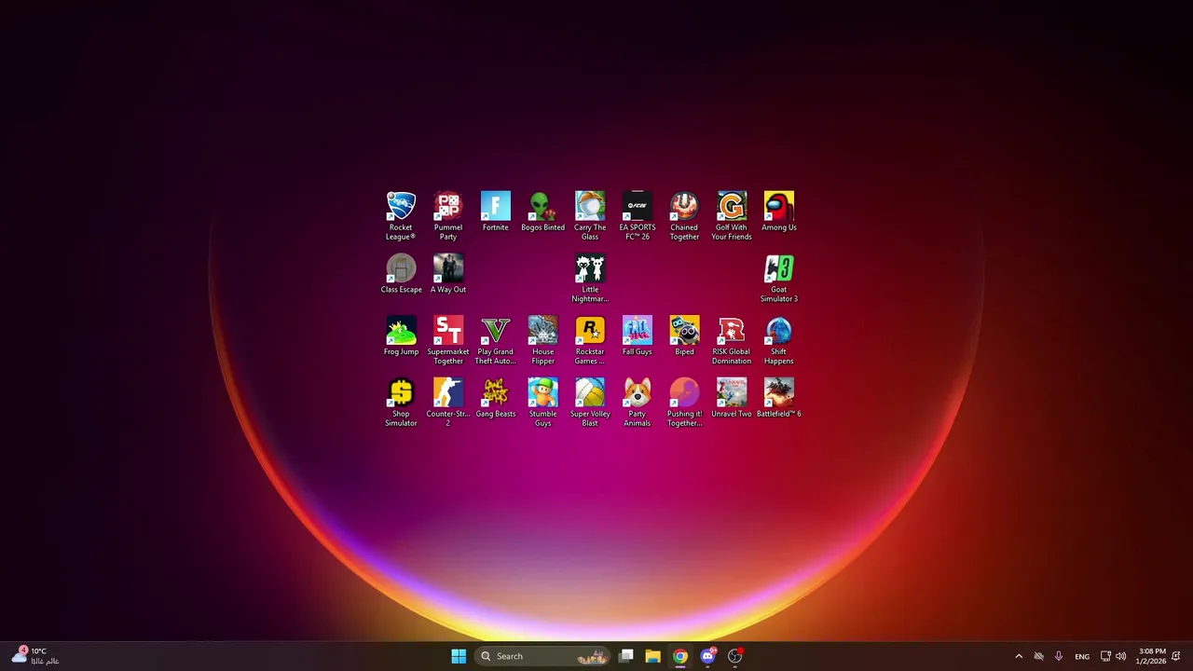Open the Bogos Binted shortcut

pyautogui.click(x=542, y=212)
